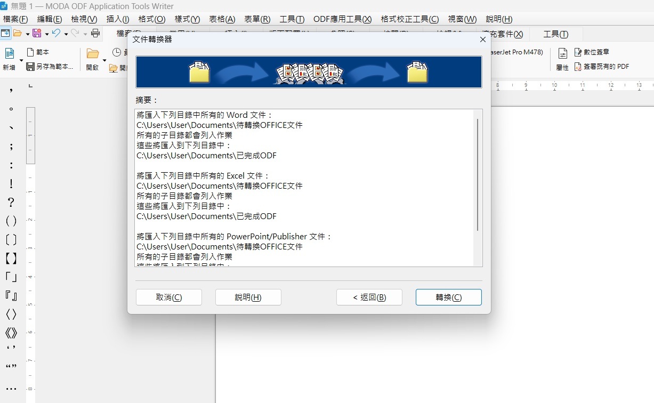Open the 屬性 document properties icon

(x=562, y=54)
